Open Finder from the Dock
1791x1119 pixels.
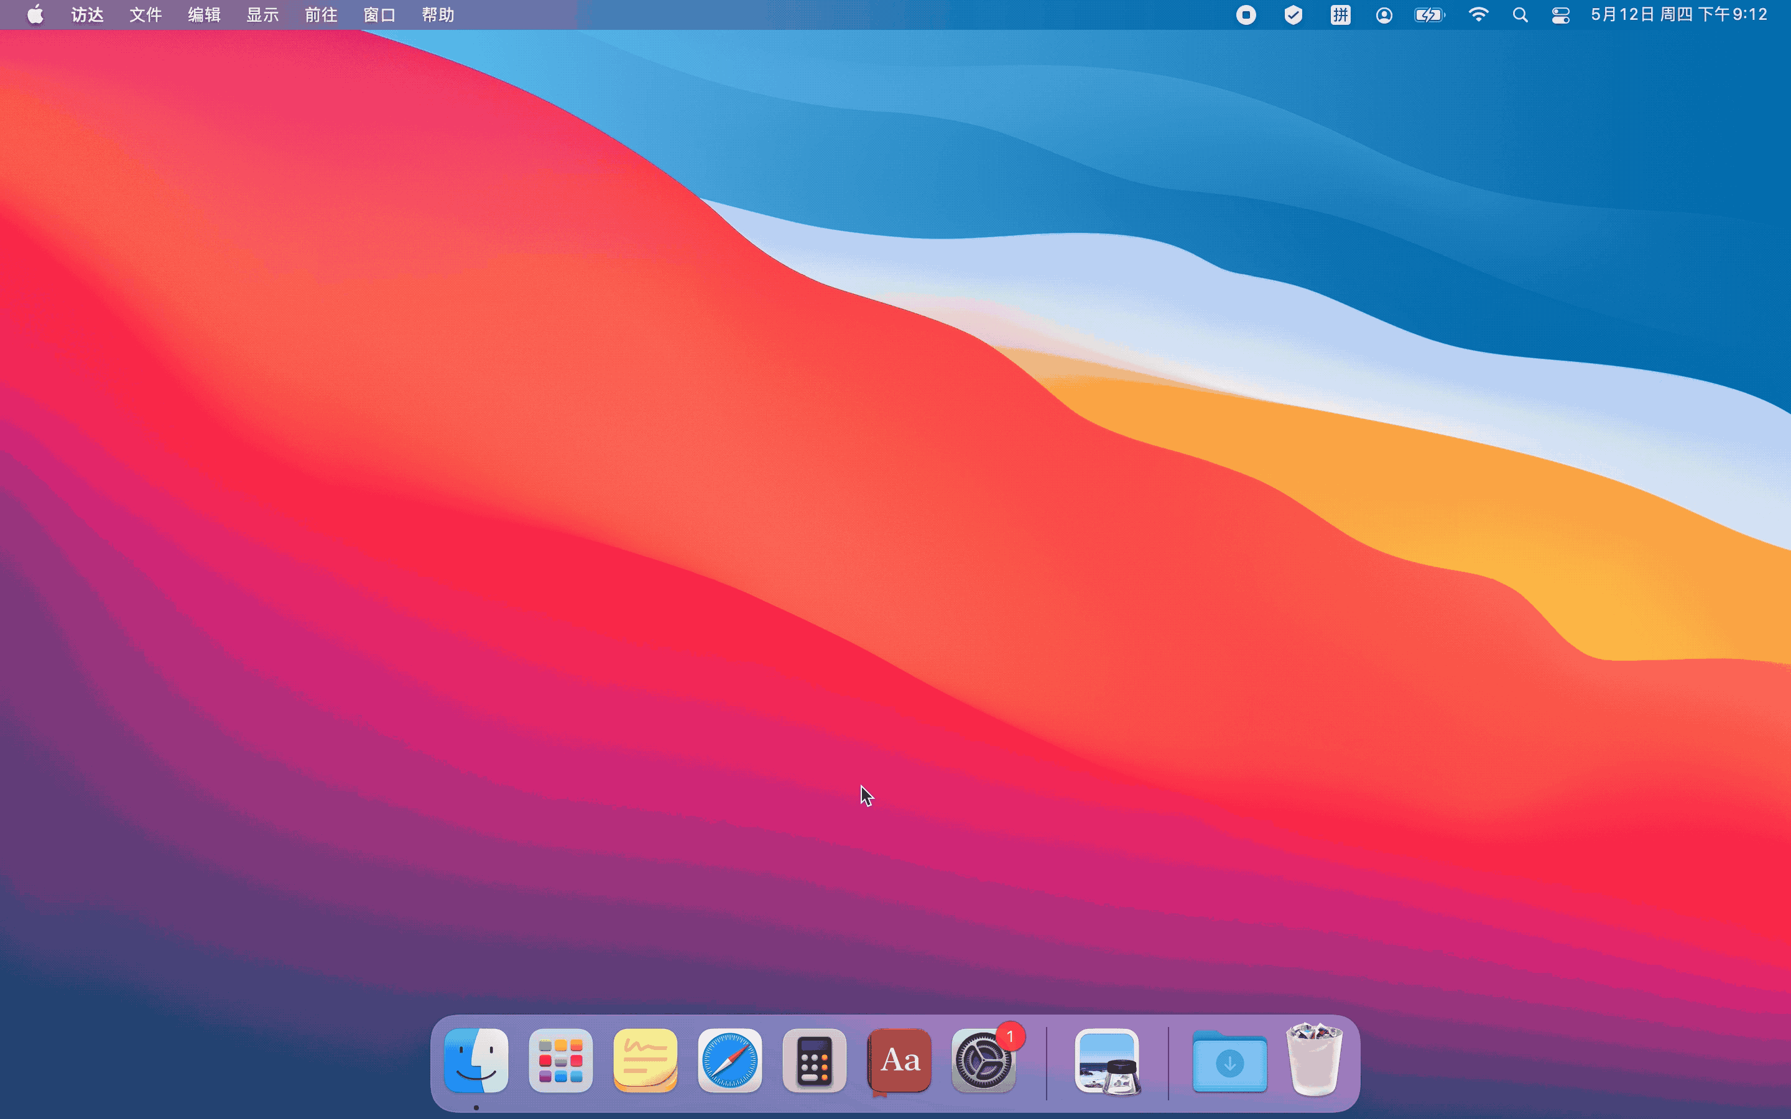[x=476, y=1061]
